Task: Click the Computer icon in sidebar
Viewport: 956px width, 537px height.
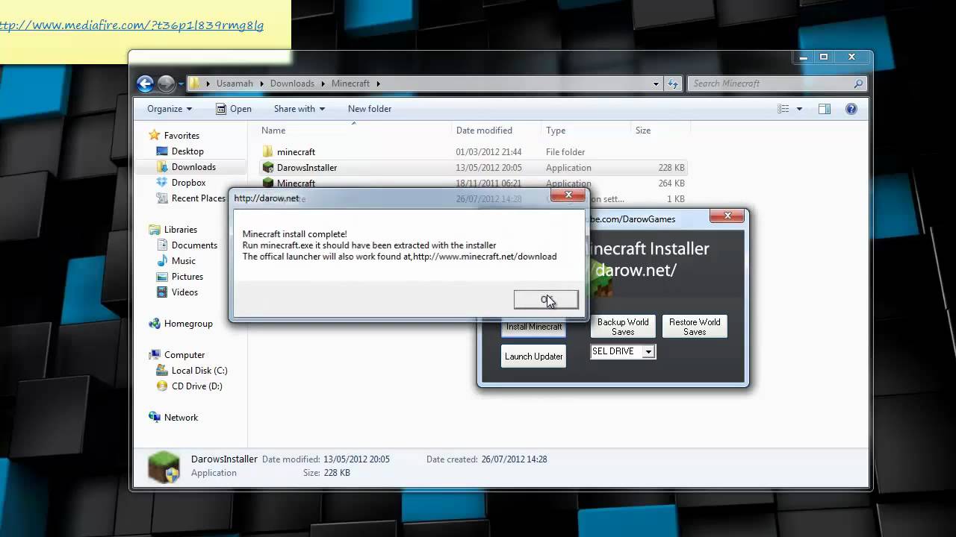Action: click(155, 355)
